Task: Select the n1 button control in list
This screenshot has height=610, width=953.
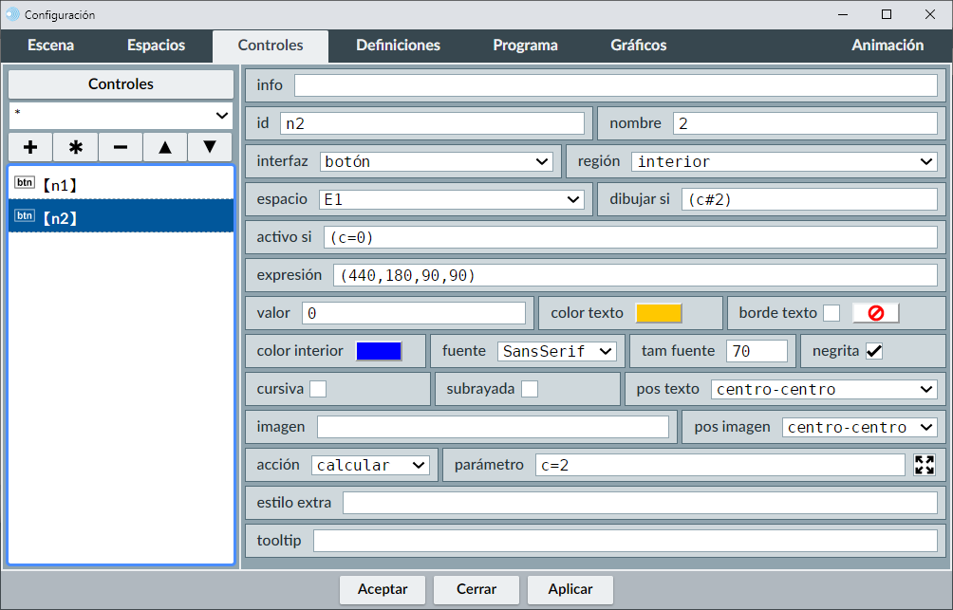Action: tap(121, 184)
